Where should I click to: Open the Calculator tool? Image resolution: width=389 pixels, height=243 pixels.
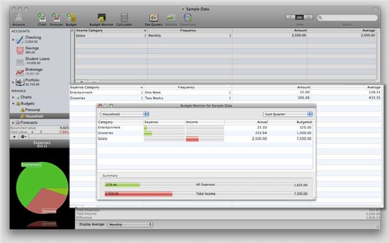[124, 17]
